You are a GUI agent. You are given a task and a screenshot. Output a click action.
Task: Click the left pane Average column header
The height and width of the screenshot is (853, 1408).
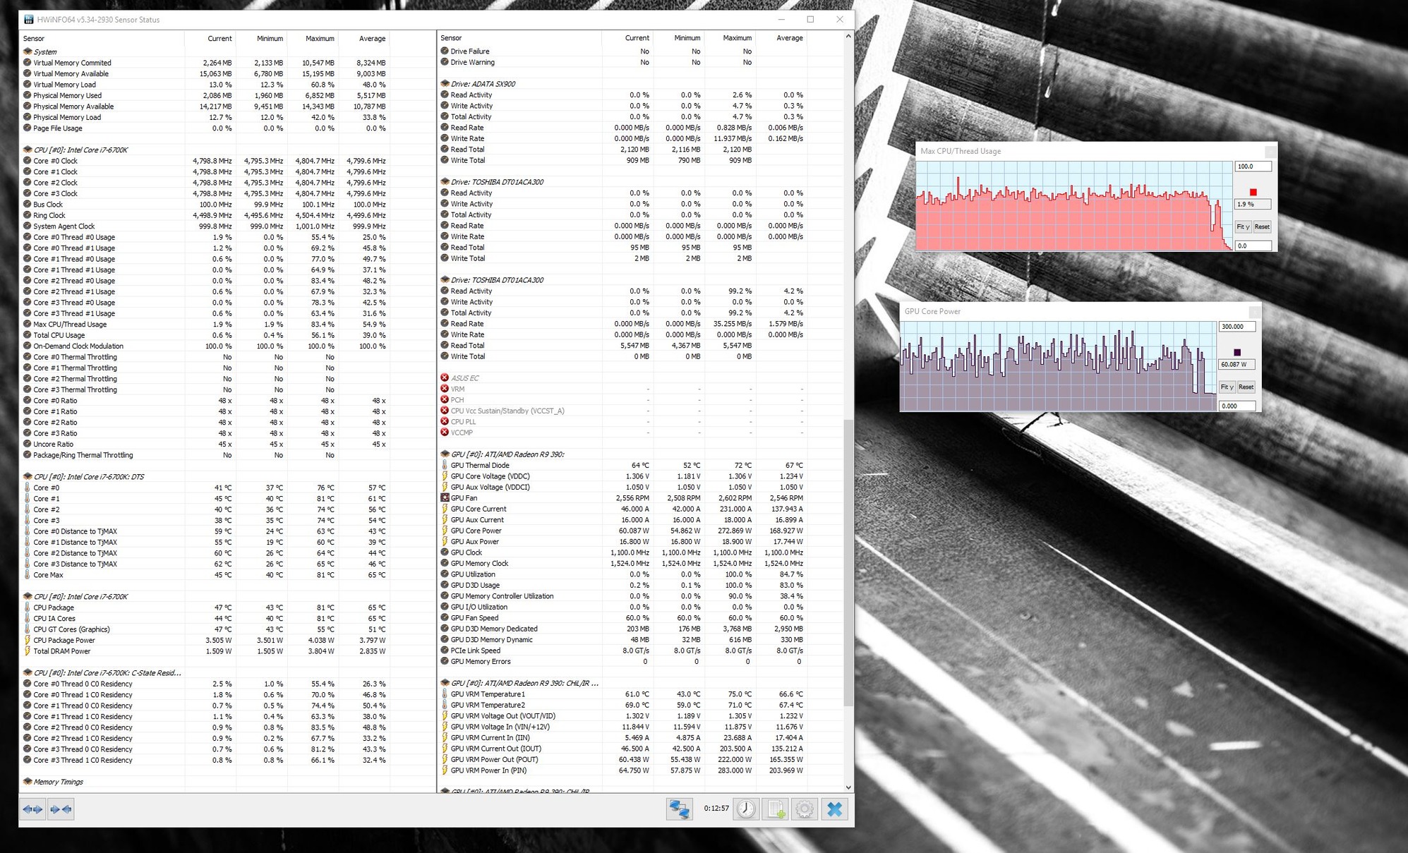click(364, 39)
